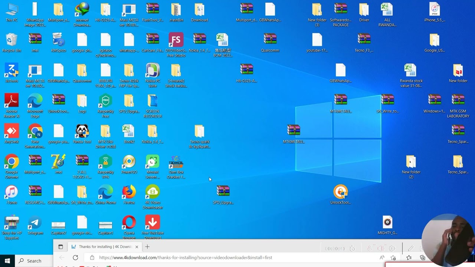Open a new browser tab
This screenshot has width=475, height=267.
pyautogui.click(x=147, y=247)
